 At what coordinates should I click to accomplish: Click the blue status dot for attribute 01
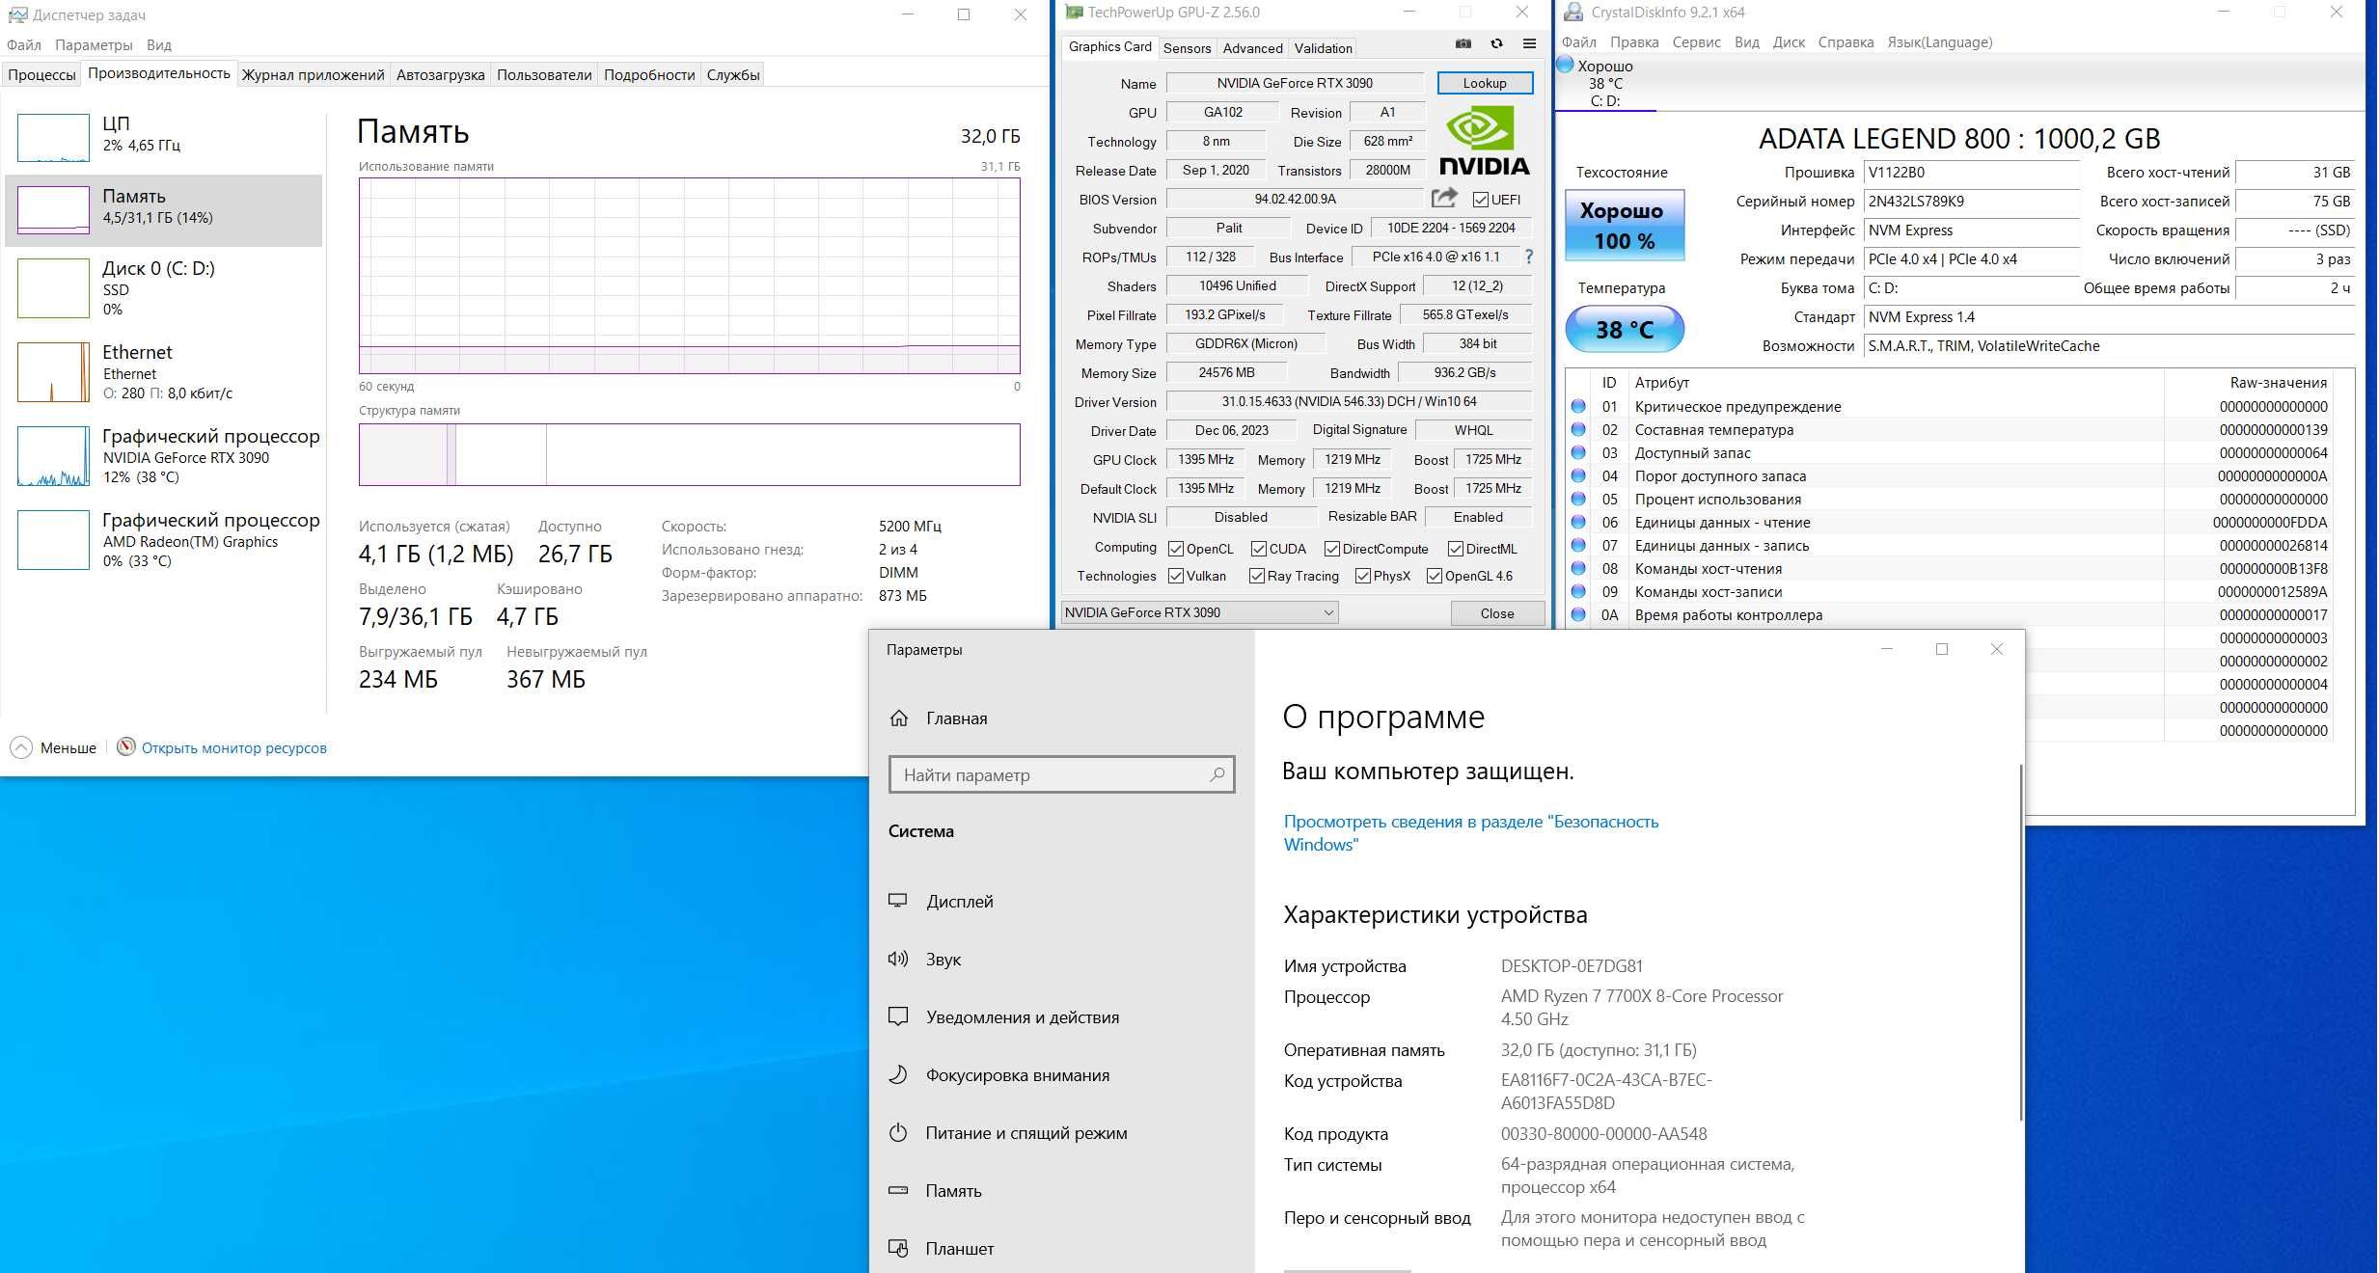point(1578,406)
